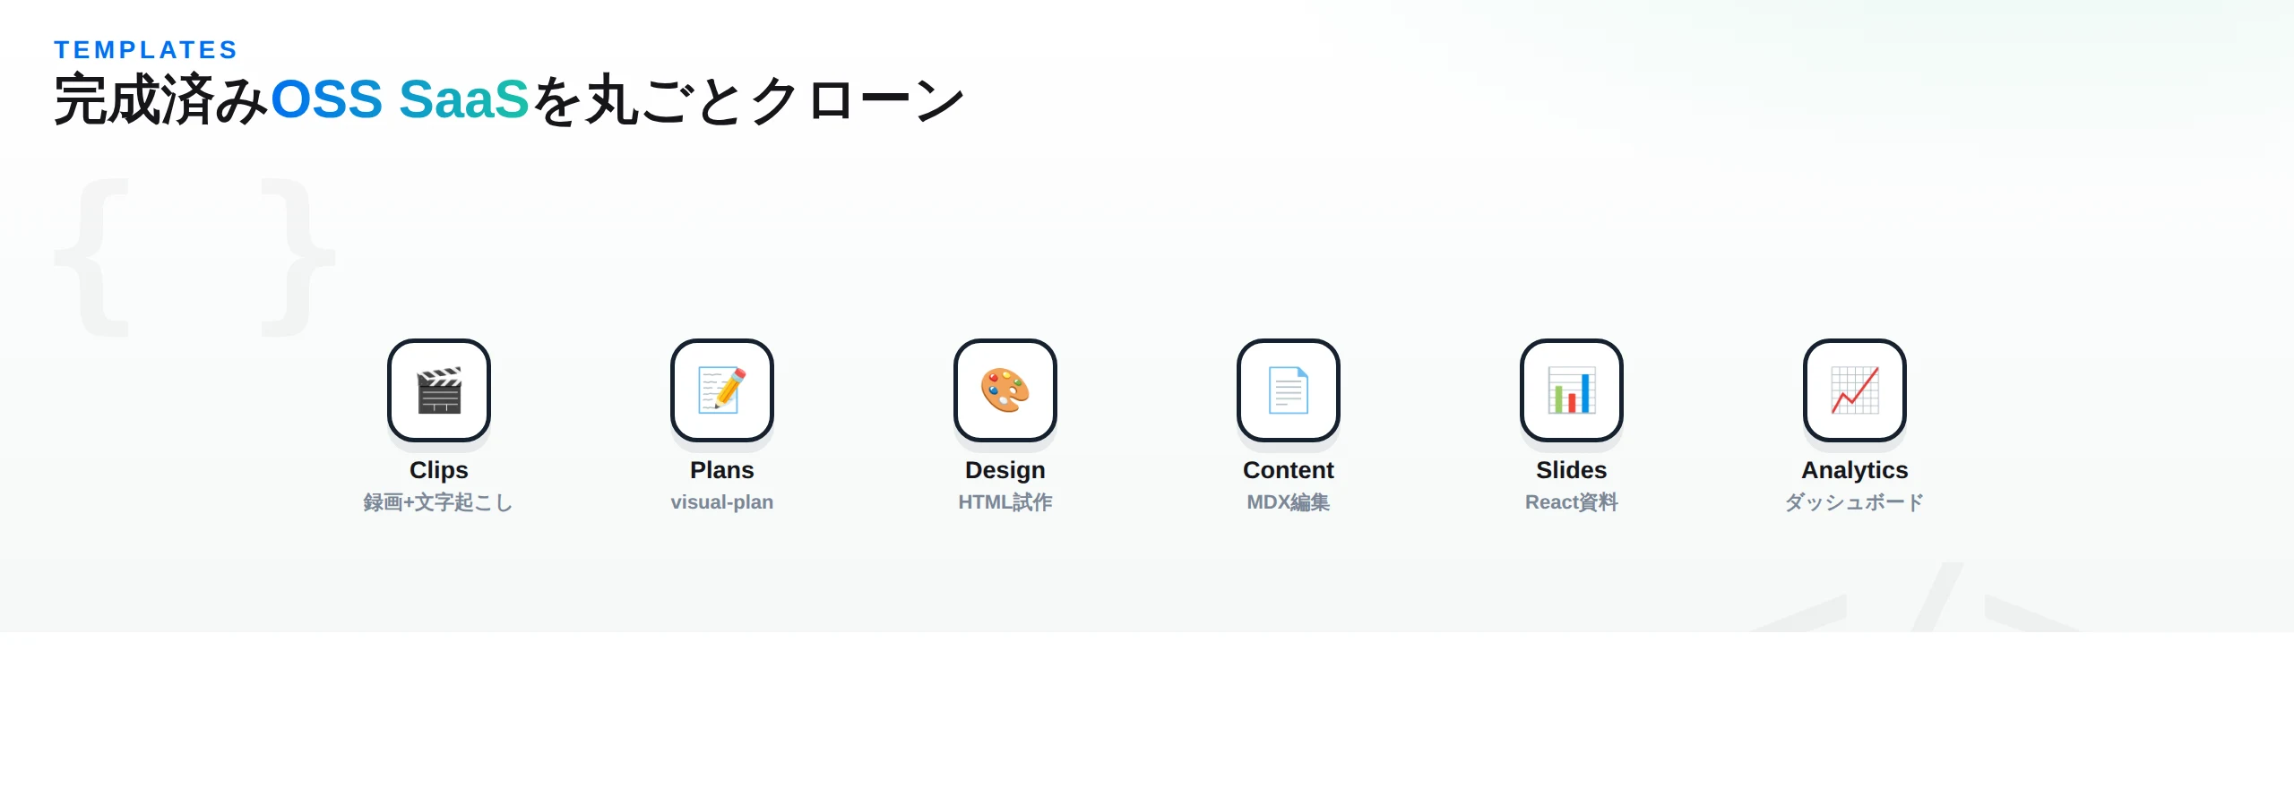The image size is (2294, 788).
Task: Click the Slides template label
Action: click(x=1572, y=470)
